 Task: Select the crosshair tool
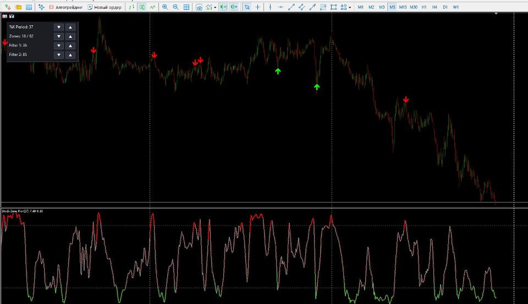[x=257, y=7]
